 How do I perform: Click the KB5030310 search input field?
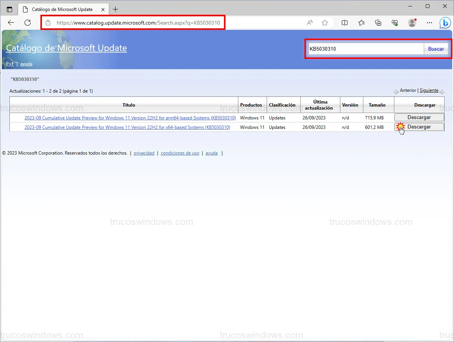[x=366, y=49]
